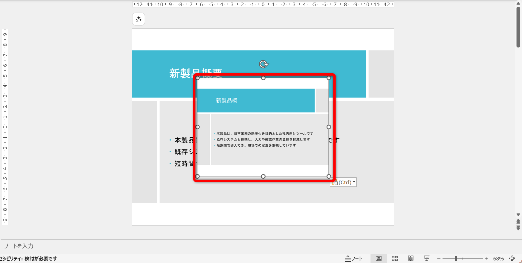Open the accessibility check status 検討が必要です
522x263 pixels.
(28, 258)
